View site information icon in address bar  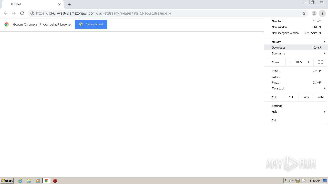(x=32, y=13)
